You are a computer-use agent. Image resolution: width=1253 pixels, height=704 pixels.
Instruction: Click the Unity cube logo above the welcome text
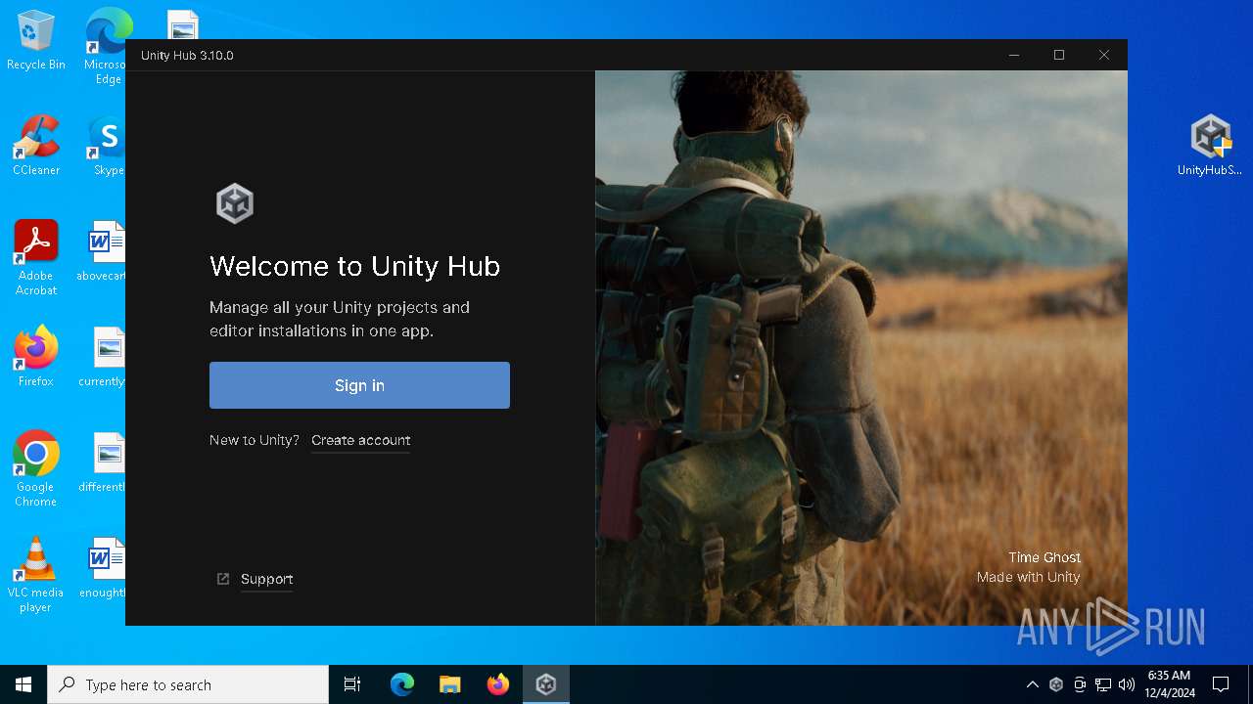[x=235, y=203]
